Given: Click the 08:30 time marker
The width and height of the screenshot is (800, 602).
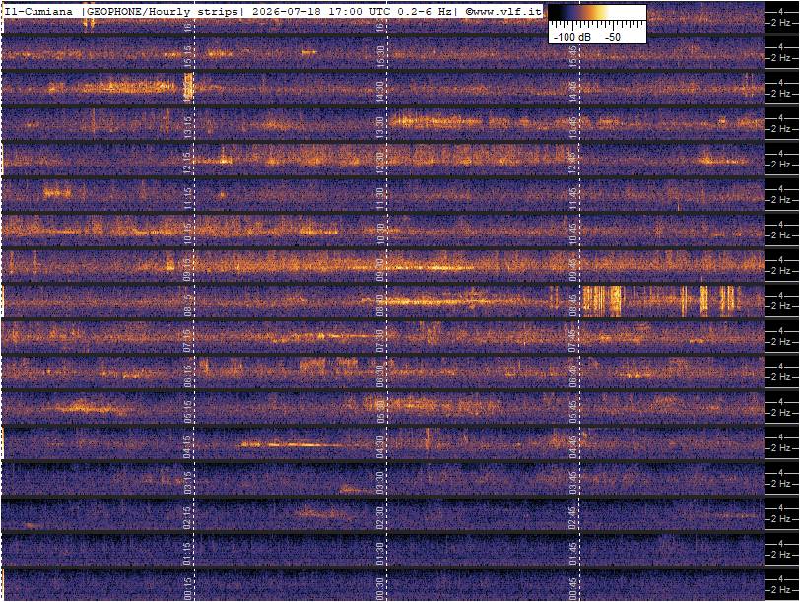Looking at the screenshot, I should click(x=380, y=305).
